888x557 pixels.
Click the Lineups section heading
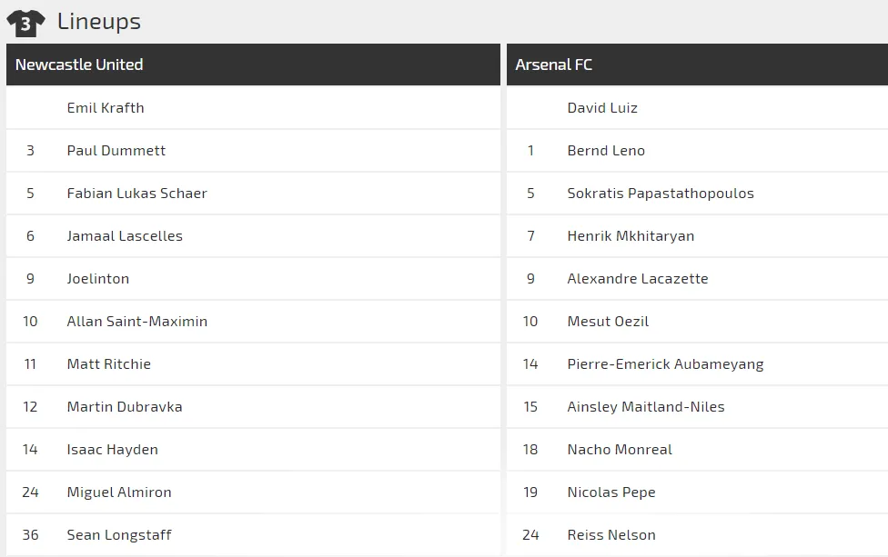pyautogui.click(x=99, y=21)
